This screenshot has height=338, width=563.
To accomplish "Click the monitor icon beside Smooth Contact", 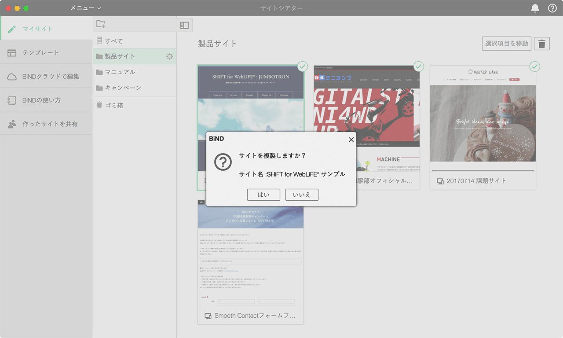I will pos(208,316).
